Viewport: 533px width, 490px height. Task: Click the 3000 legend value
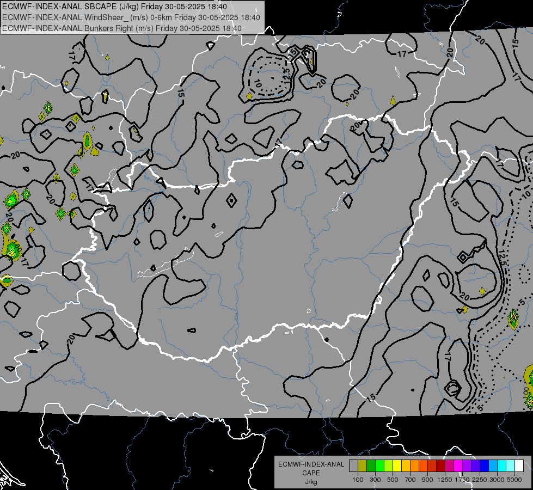tap(498, 480)
